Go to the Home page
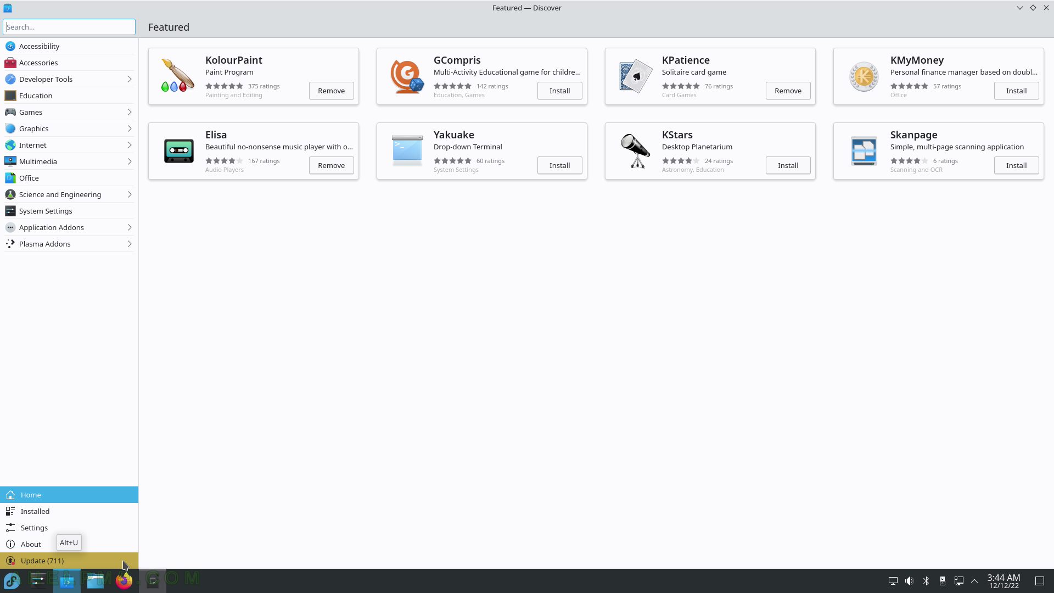This screenshot has width=1054, height=593. click(x=69, y=495)
